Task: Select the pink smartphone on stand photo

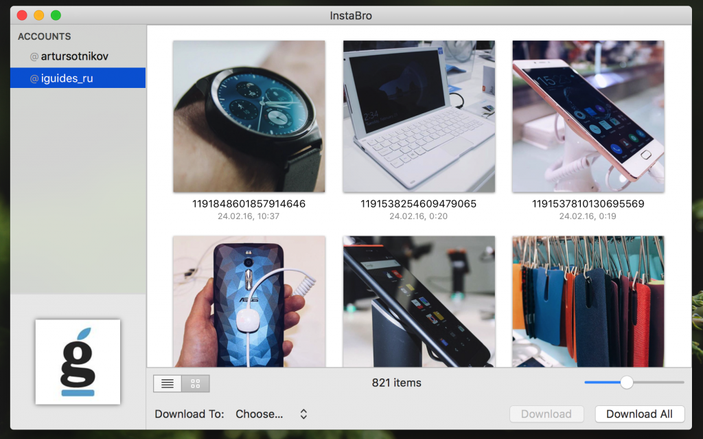Action: click(x=588, y=117)
